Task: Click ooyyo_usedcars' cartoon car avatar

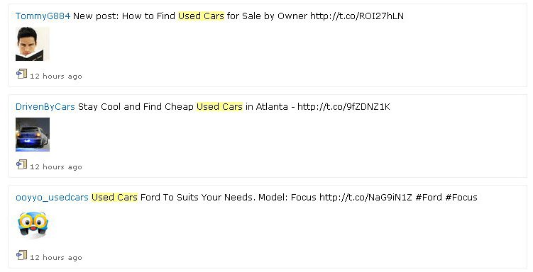Action: pos(33,225)
